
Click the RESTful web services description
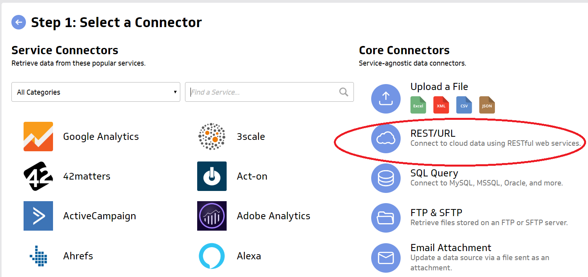click(496, 143)
